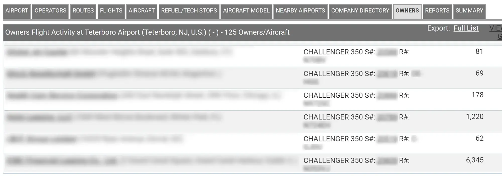Go to the FLIGHTS tab

(111, 11)
